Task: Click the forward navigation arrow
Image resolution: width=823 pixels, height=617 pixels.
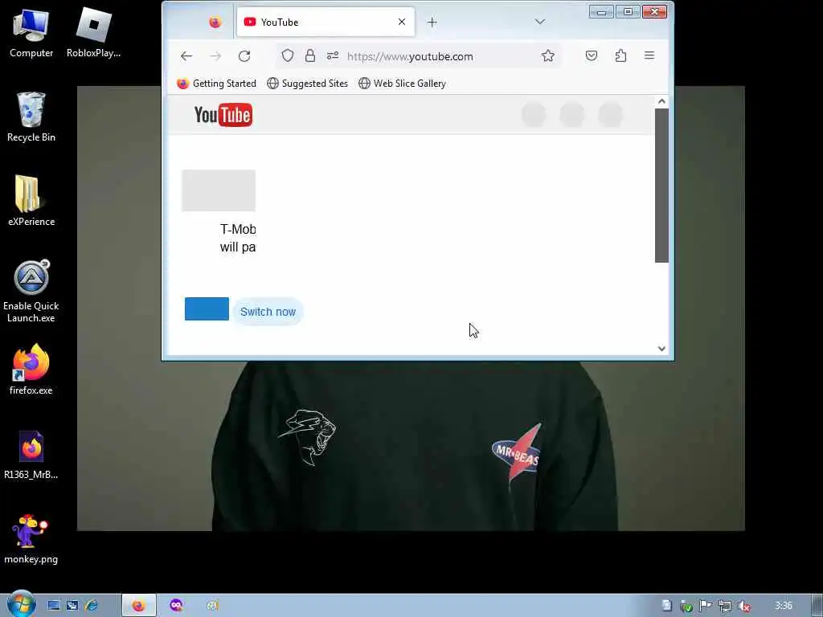Action: click(215, 56)
